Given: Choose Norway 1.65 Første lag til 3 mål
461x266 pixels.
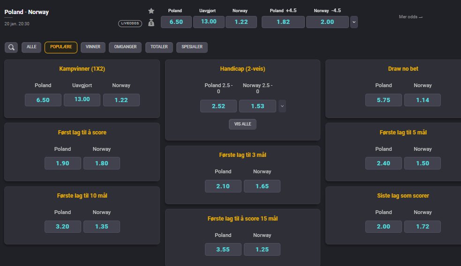Looking at the screenshot, I should pyautogui.click(x=262, y=186).
